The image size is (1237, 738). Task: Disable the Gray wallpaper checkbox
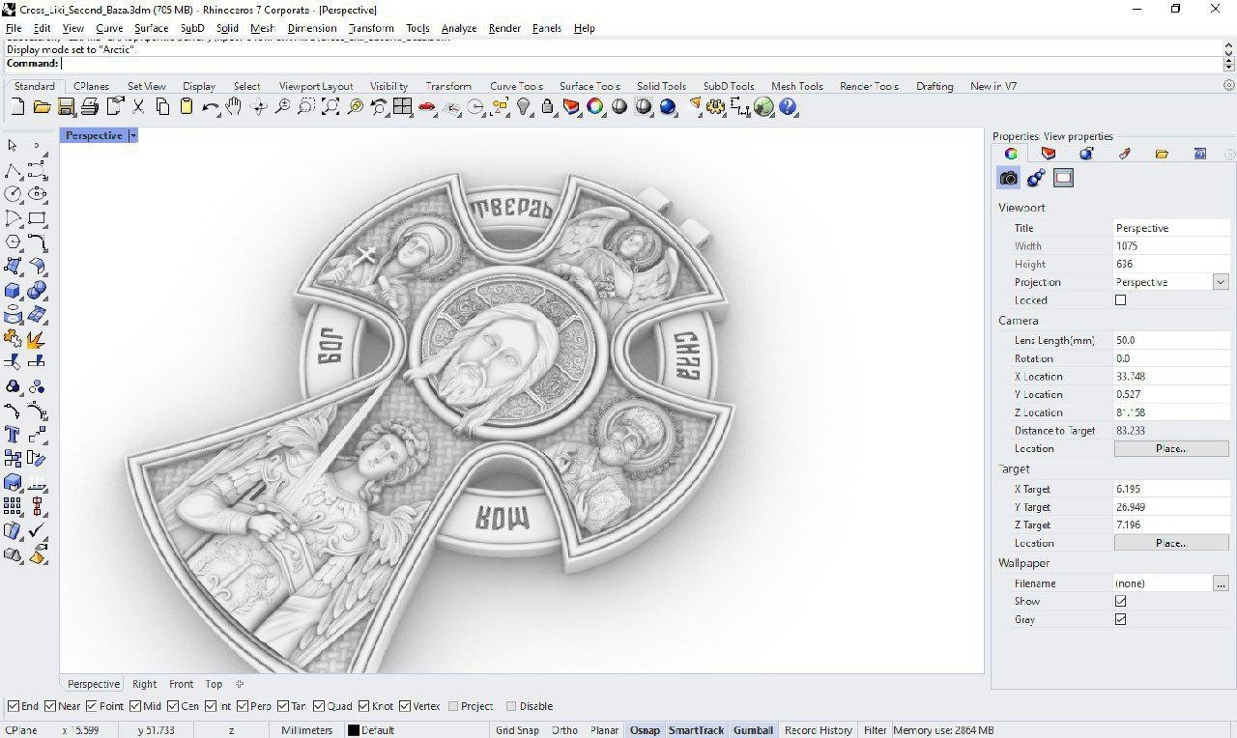[1121, 619]
